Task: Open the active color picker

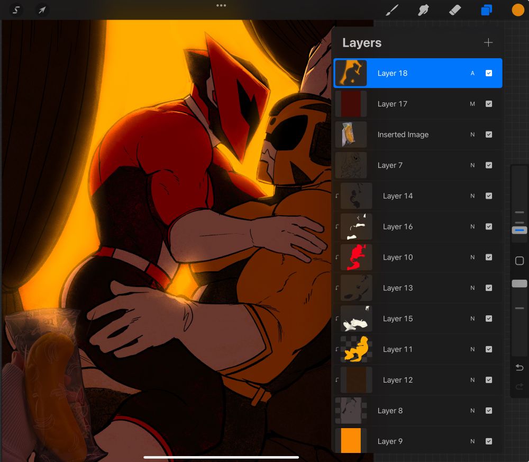Action: pos(518,10)
